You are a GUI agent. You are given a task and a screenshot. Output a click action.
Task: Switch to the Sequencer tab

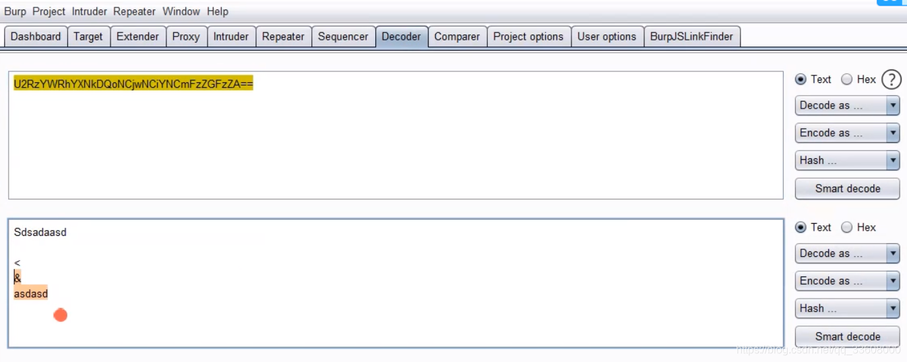pyautogui.click(x=343, y=36)
